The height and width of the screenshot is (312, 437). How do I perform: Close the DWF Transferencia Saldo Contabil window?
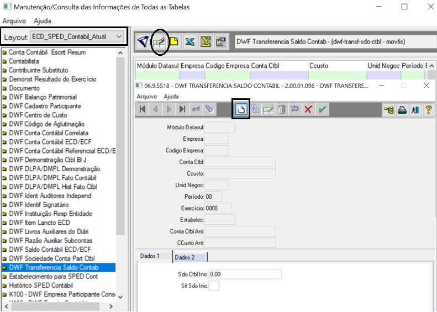[x=426, y=86]
